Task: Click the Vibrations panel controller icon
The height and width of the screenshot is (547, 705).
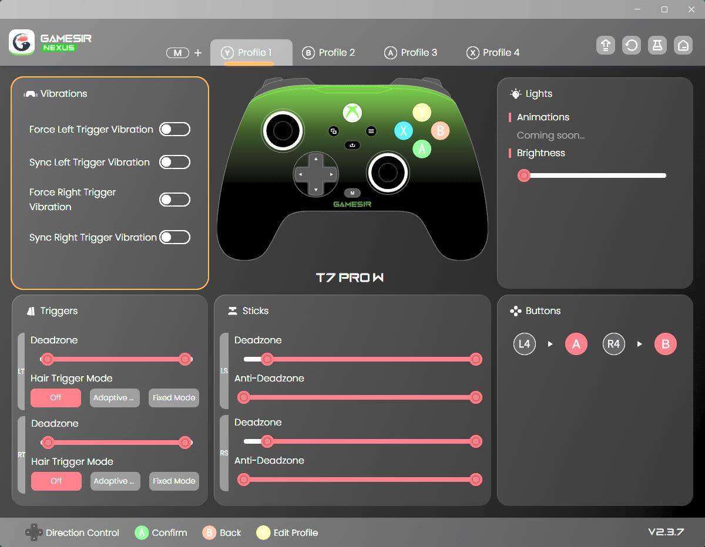Action: [31, 94]
